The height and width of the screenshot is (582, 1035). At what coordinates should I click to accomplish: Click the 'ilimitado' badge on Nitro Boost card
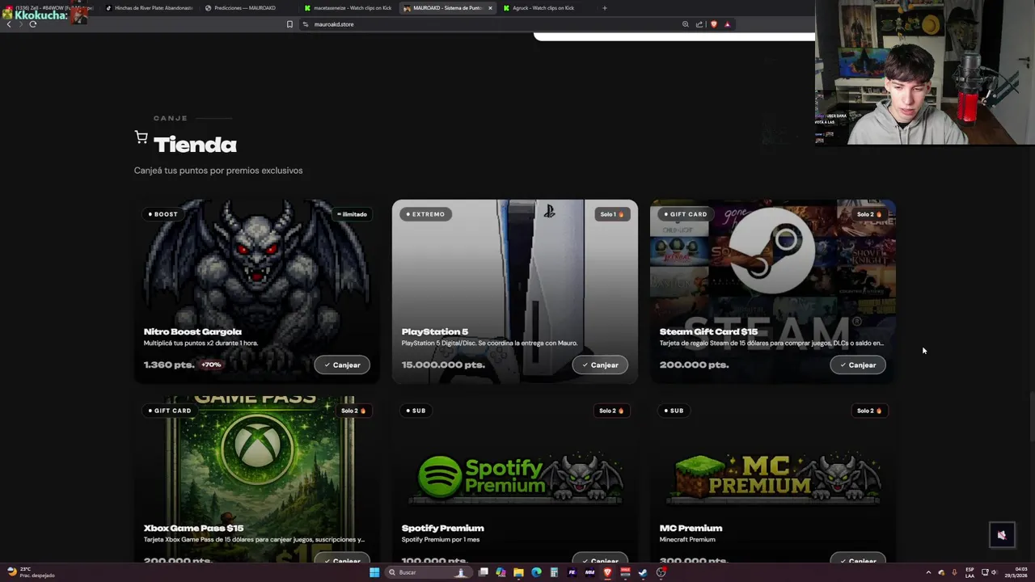coord(351,214)
